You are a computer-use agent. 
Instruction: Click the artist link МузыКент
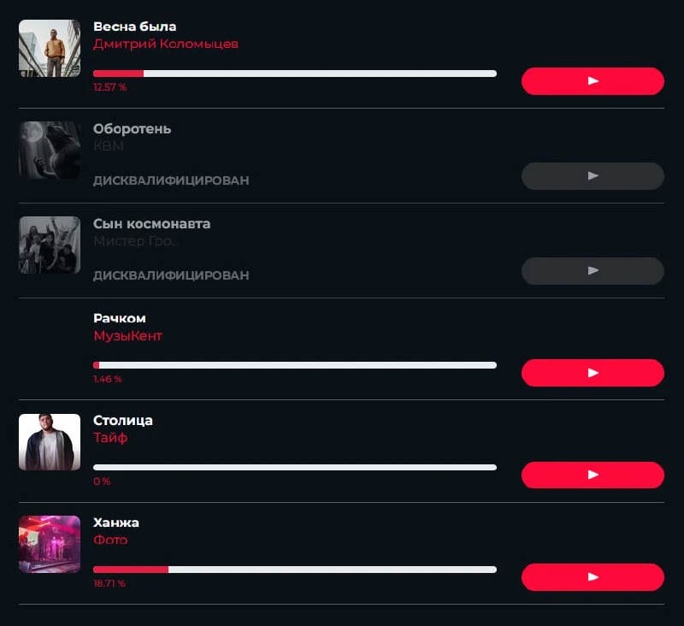(127, 336)
